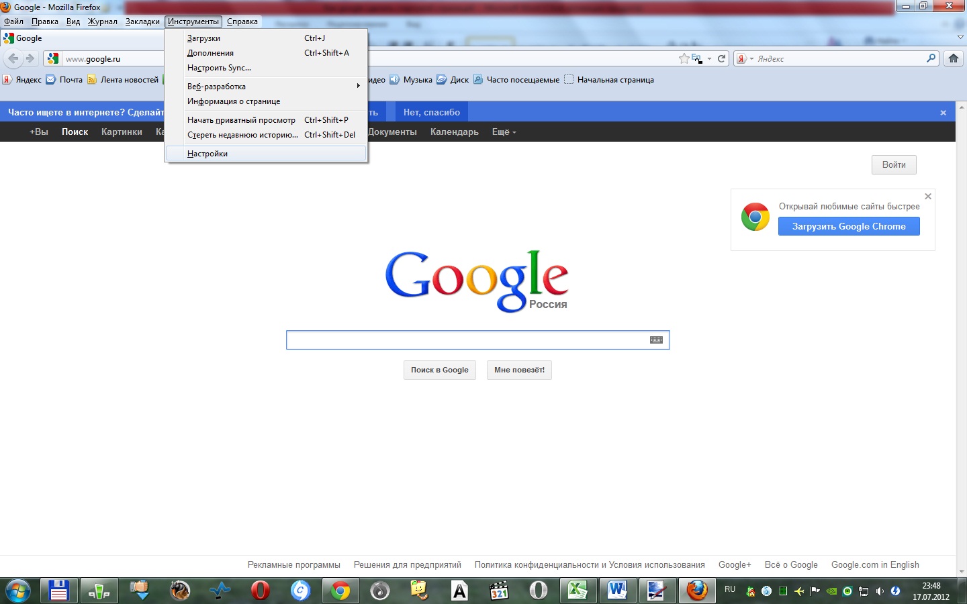Screen dimensions: 967x604
Task: Open the Яндекс bookmark
Action: pyautogui.click(x=22, y=80)
